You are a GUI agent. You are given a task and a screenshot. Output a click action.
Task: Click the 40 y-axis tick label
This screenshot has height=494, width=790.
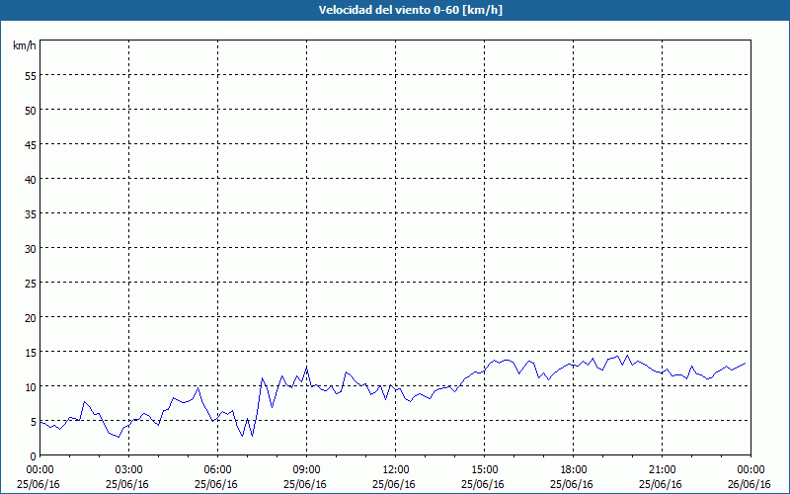[x=30, y=179]
